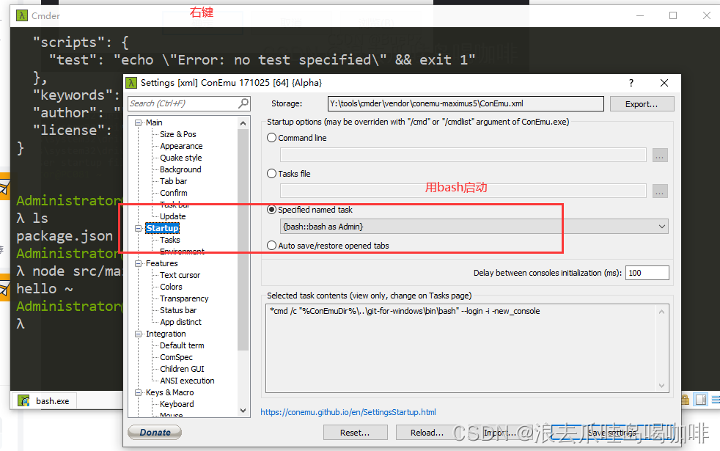Open Keyboard settings page
The height and width of the screenshot is (451, 720).
tap(177, 404)
